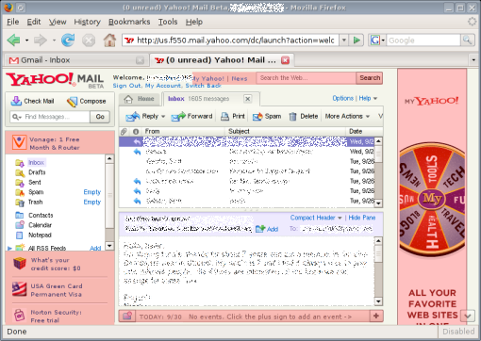This screenshot has height=341, width=481.
Task: Close the Inbox tab in Yahoo Mail
Action: click(x=248, y=99)
